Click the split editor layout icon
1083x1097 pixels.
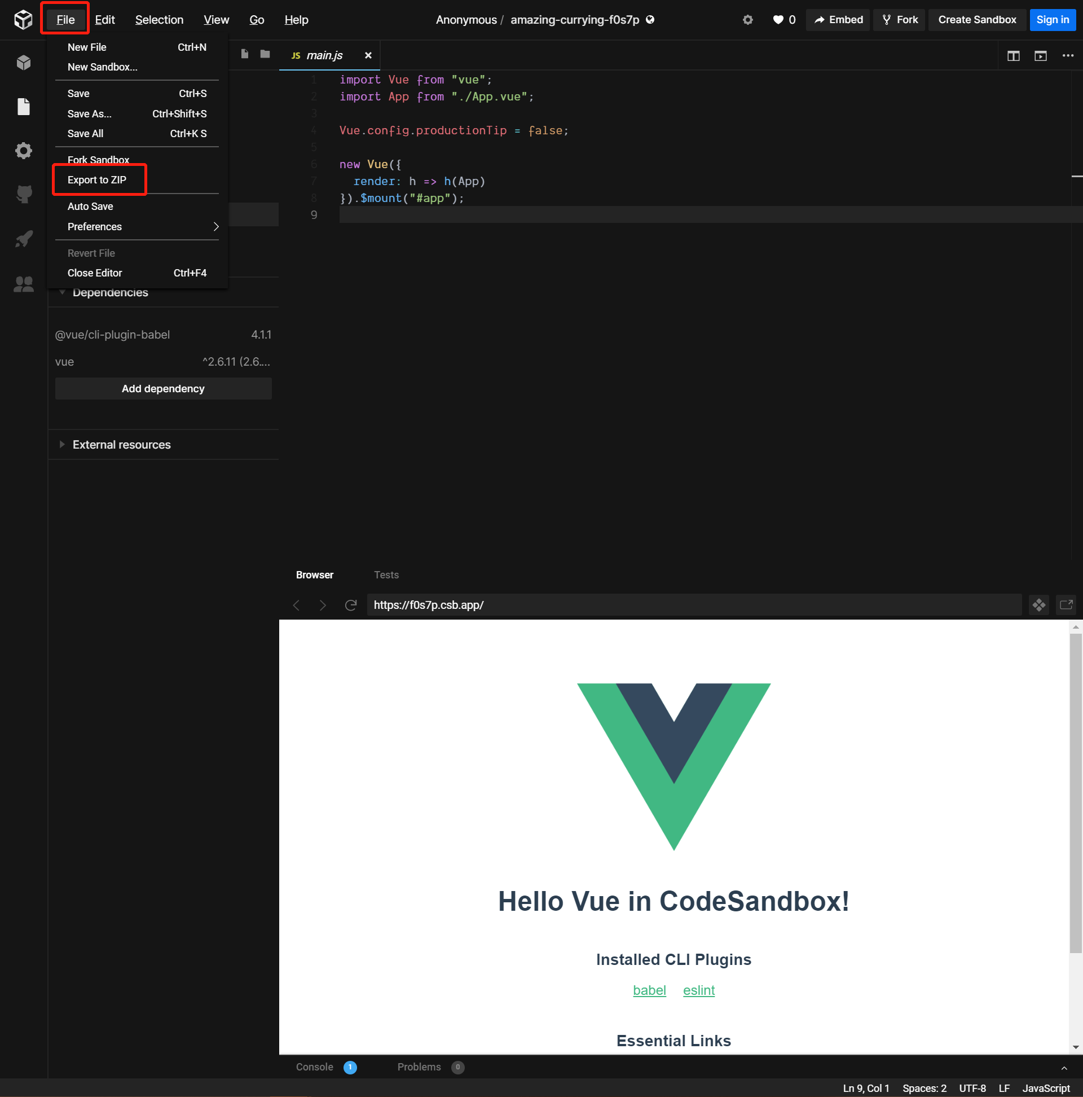(x=1013, y=56)
